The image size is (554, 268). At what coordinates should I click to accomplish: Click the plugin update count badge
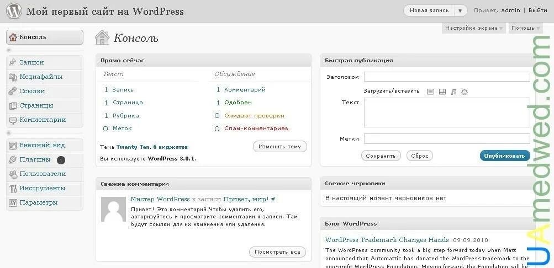[x=61, y=160]
